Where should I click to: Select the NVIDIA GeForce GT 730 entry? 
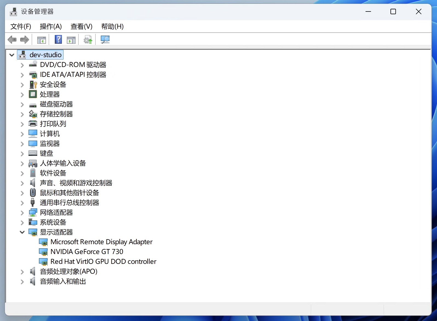[x=87, y=252]
